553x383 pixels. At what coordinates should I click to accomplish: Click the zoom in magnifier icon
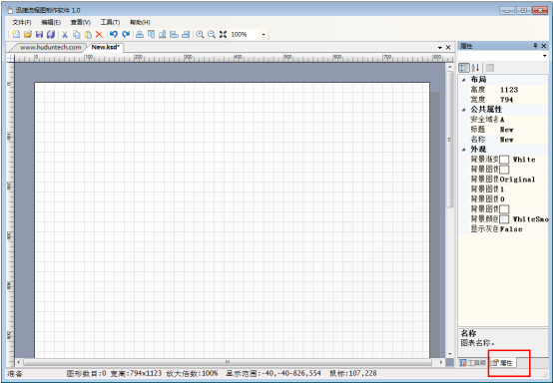200,34
